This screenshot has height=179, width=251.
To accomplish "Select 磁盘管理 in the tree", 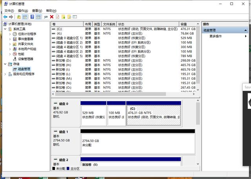I will pos(24,69).
